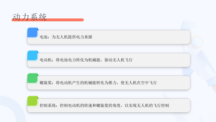216x122 pixels.
Task: Click the slide title 动力系统
Action: click(29, 17)
